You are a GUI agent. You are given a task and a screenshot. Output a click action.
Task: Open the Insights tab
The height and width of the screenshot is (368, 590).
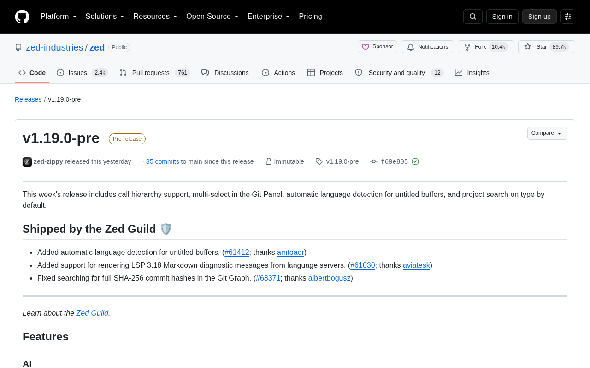(x=472, y=73)
